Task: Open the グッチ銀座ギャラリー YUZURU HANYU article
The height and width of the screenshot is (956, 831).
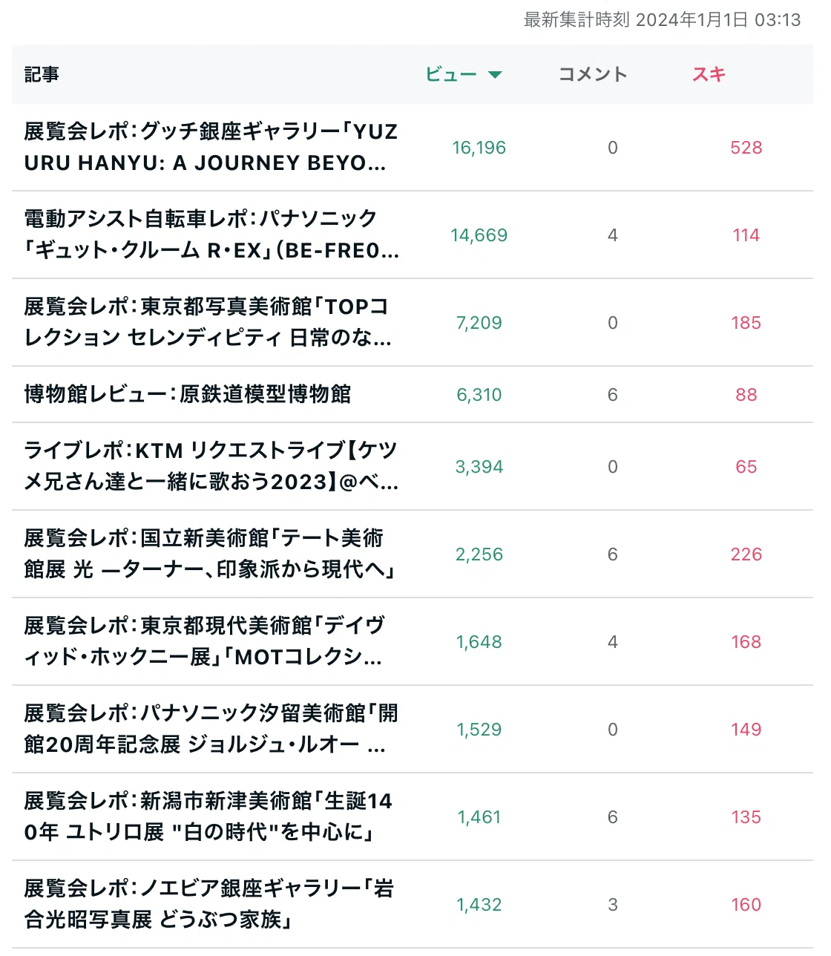Action: pos(211,147)
